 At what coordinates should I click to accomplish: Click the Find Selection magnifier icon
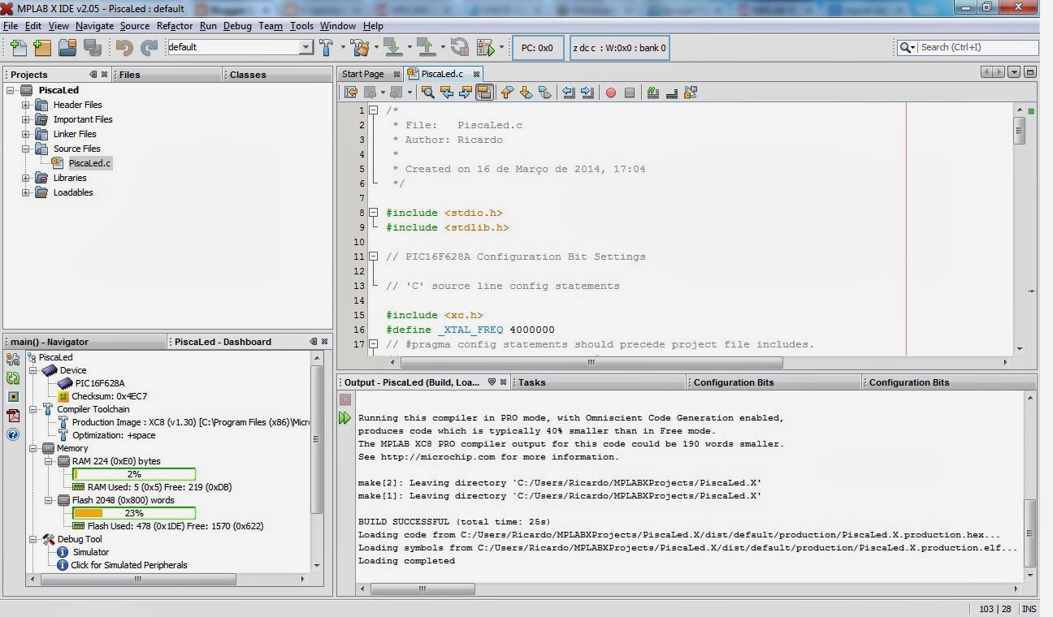[427, 93]
